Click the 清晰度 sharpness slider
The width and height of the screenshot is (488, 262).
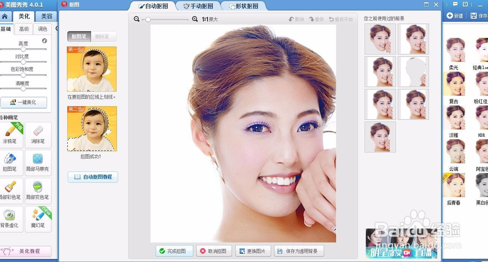[x=23, y=89]
